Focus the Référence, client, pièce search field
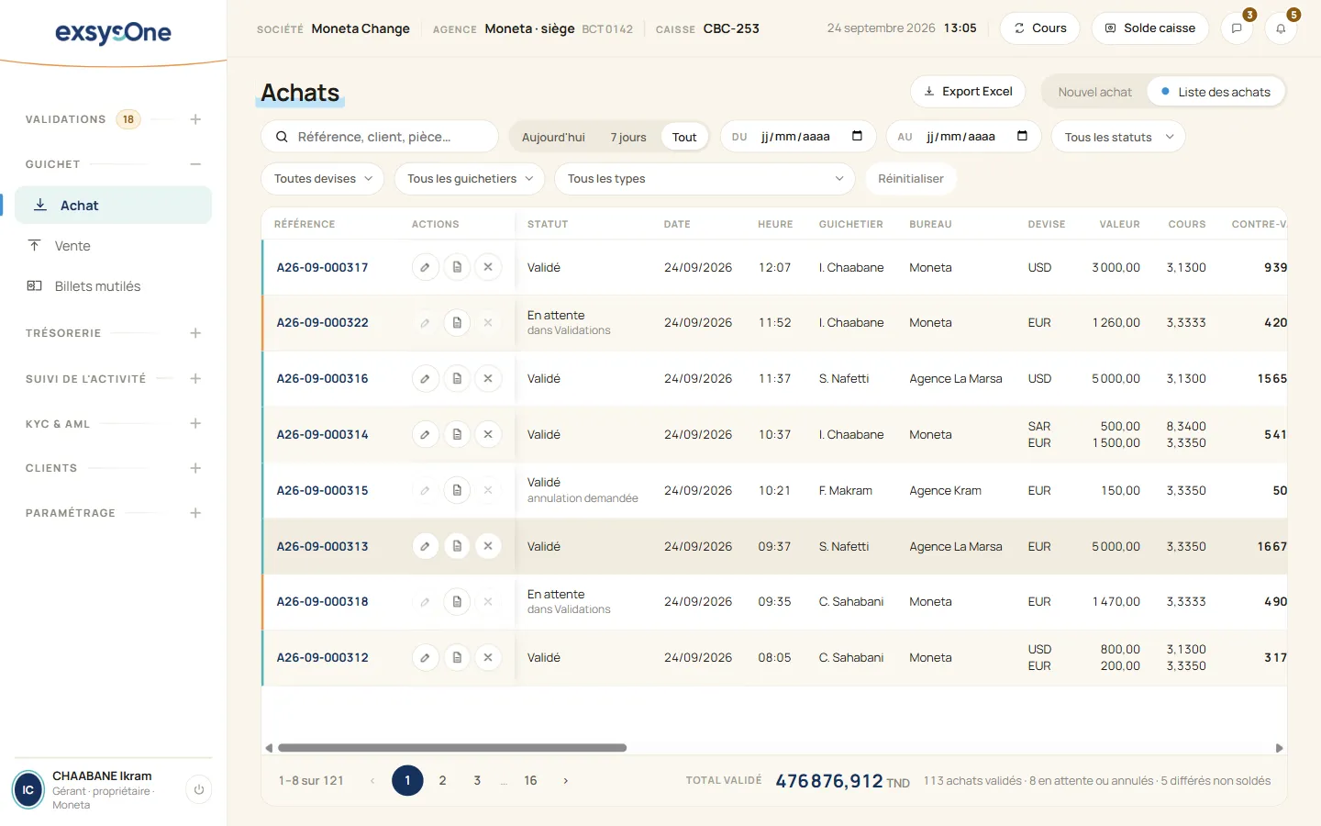Viewport: 1321px width, 826px height. 380,137
